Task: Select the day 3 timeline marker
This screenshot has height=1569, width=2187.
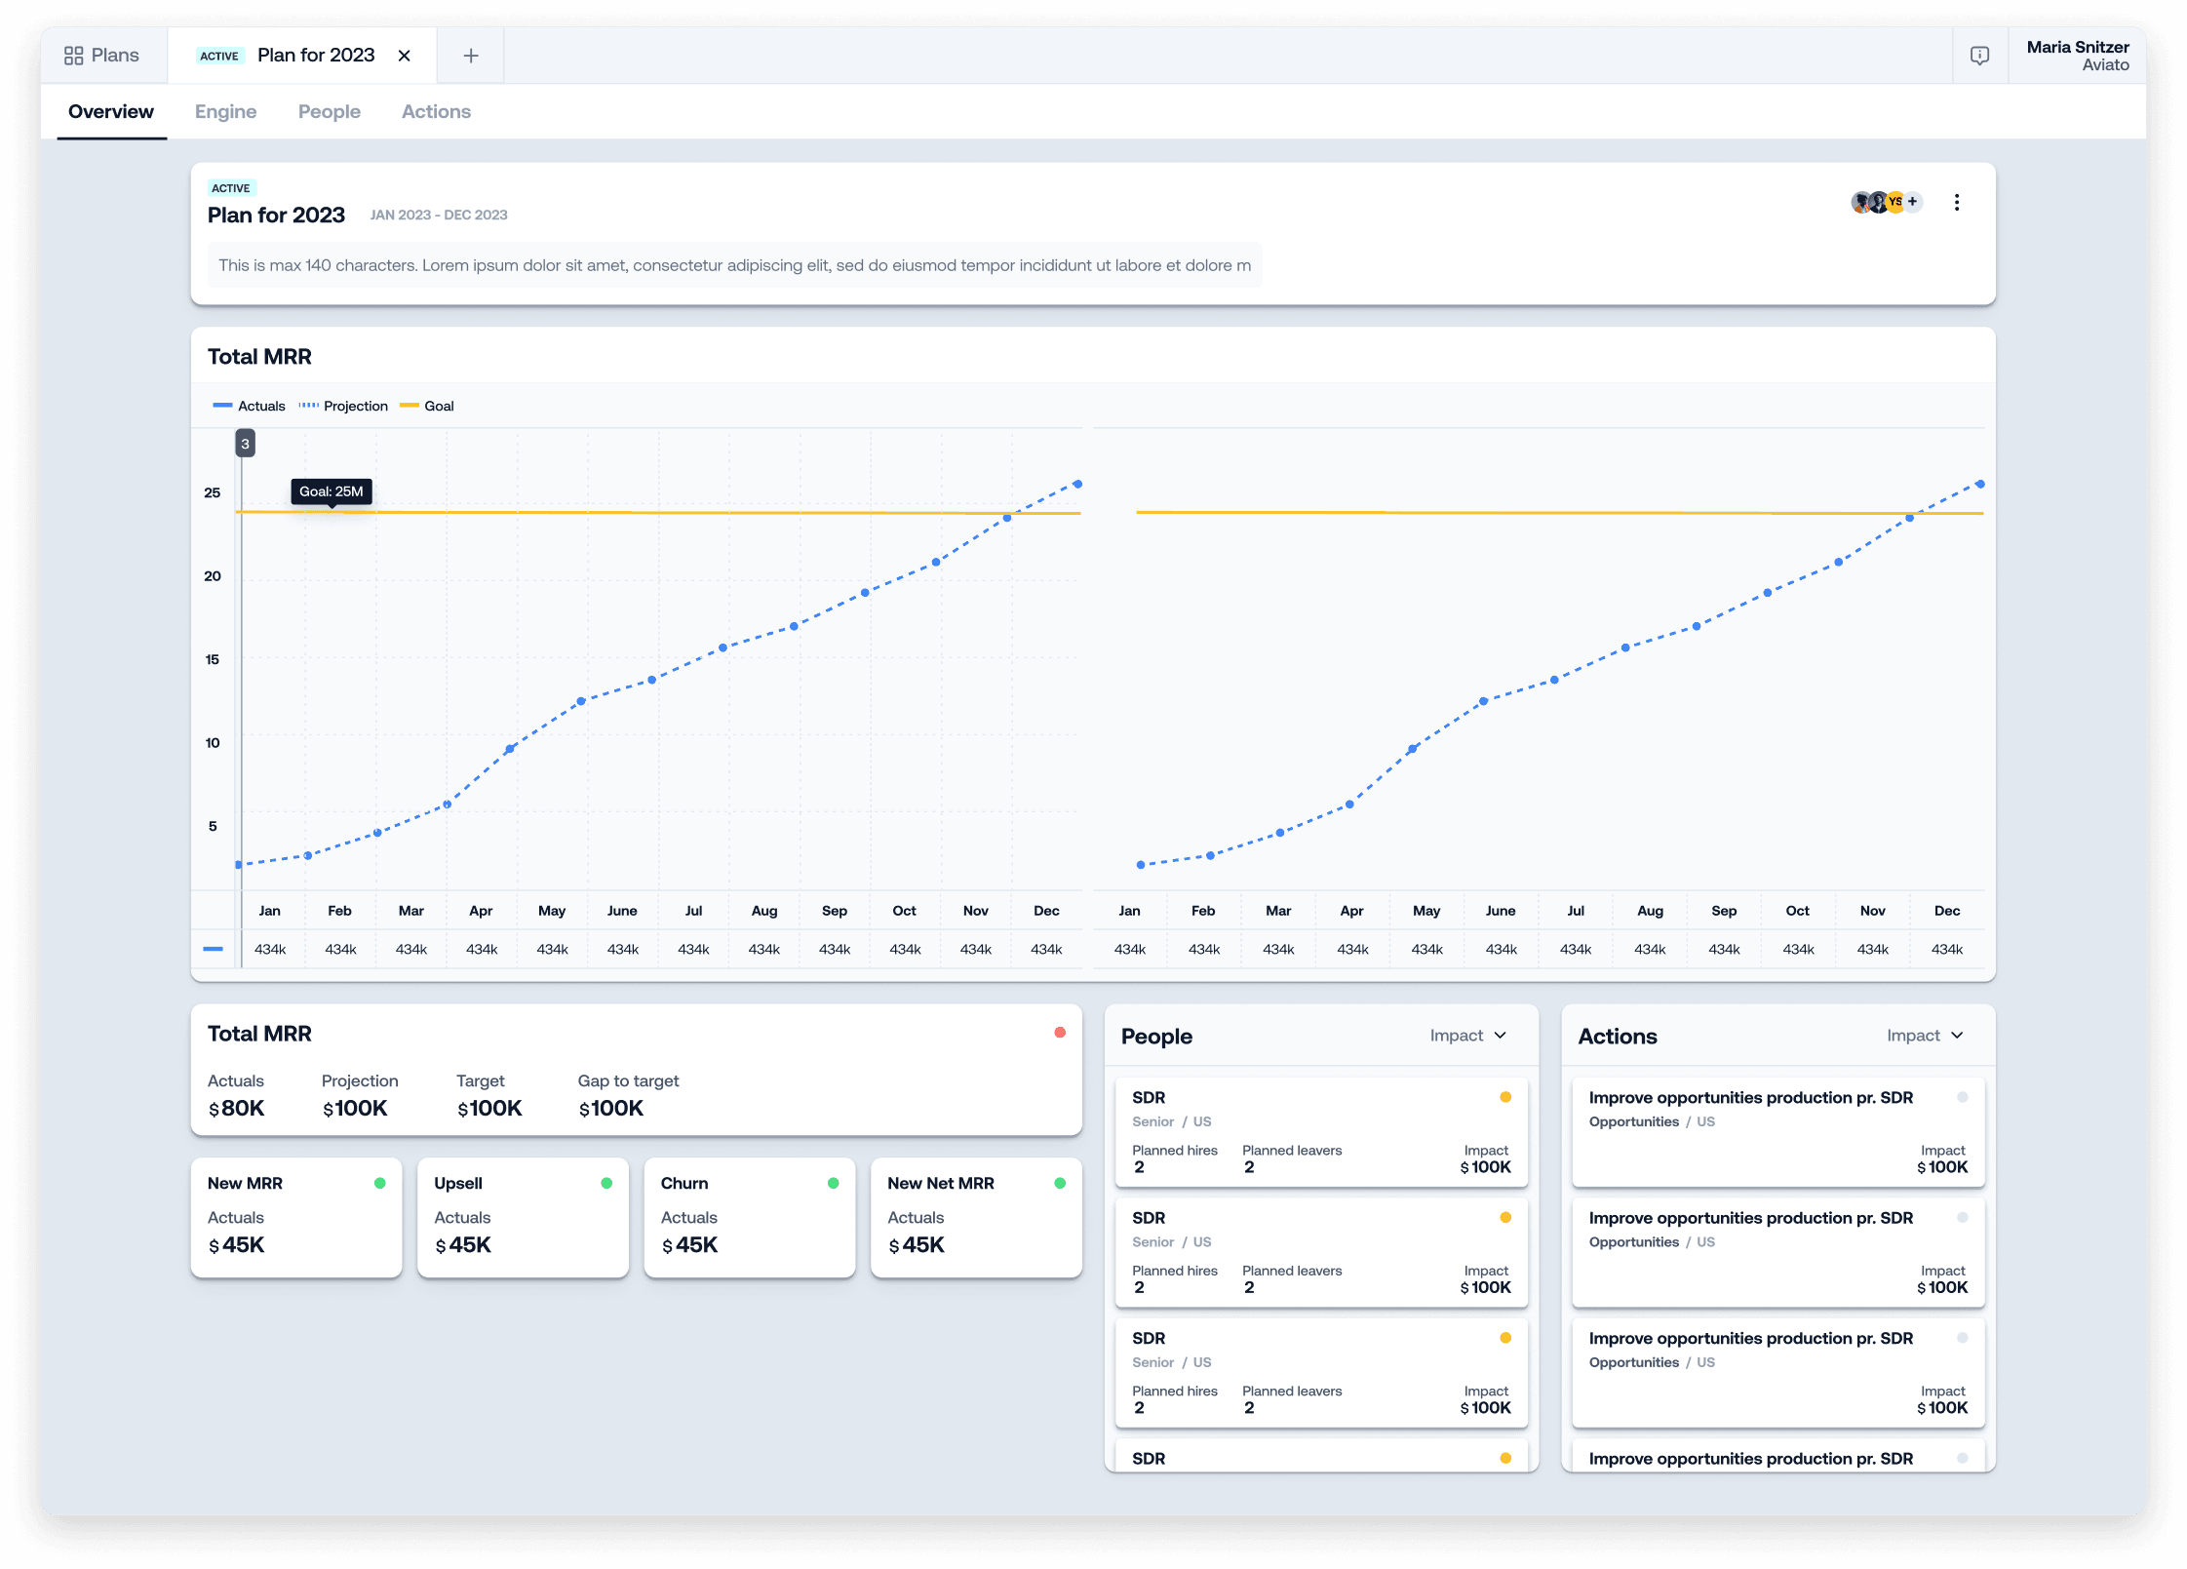Action: coord(245,444)
